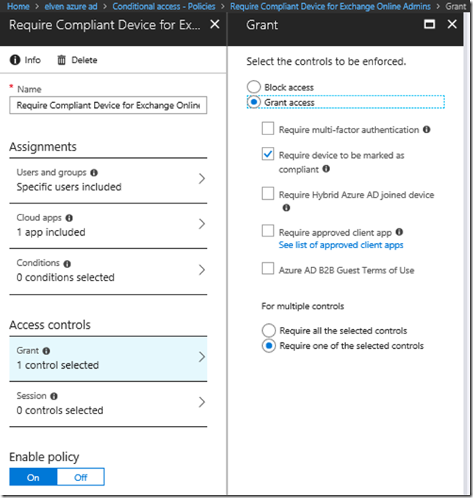Viewport: 473px width, 498px height.
Task: Select Require all the selected controls
Action: click(x=269, y=331)
